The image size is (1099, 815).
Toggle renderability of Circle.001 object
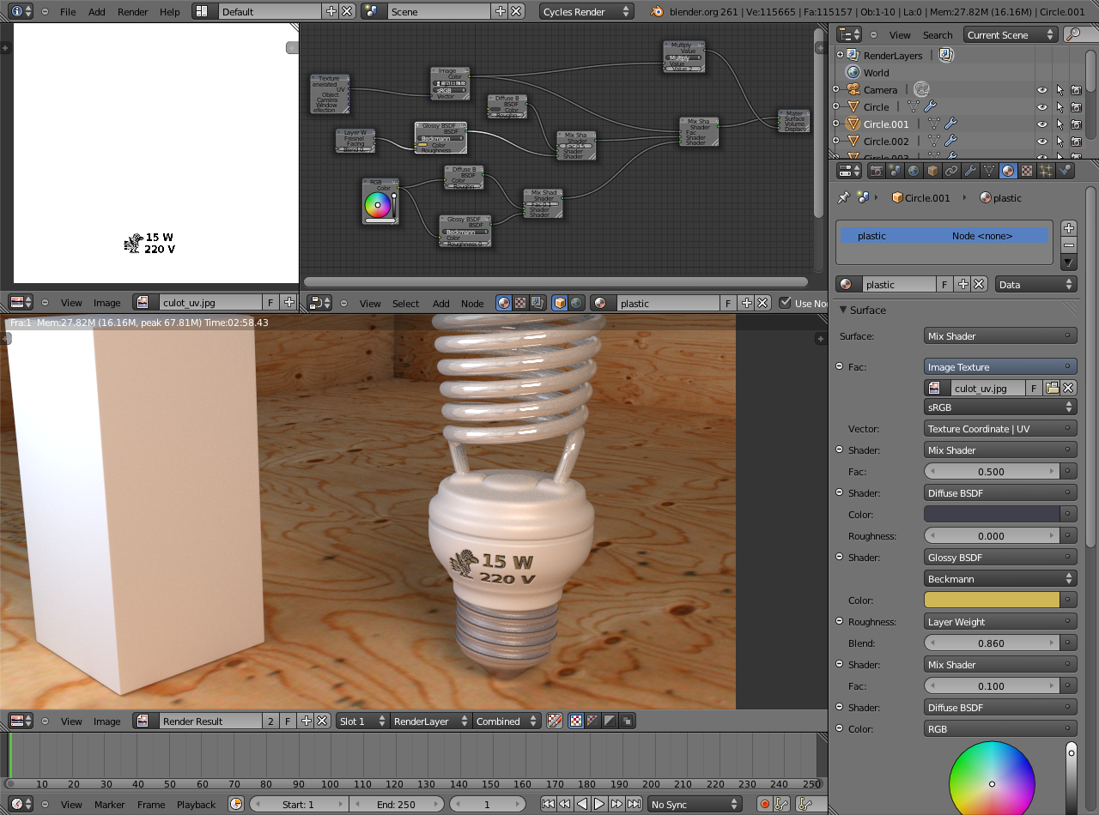(x=1076, y=124)
